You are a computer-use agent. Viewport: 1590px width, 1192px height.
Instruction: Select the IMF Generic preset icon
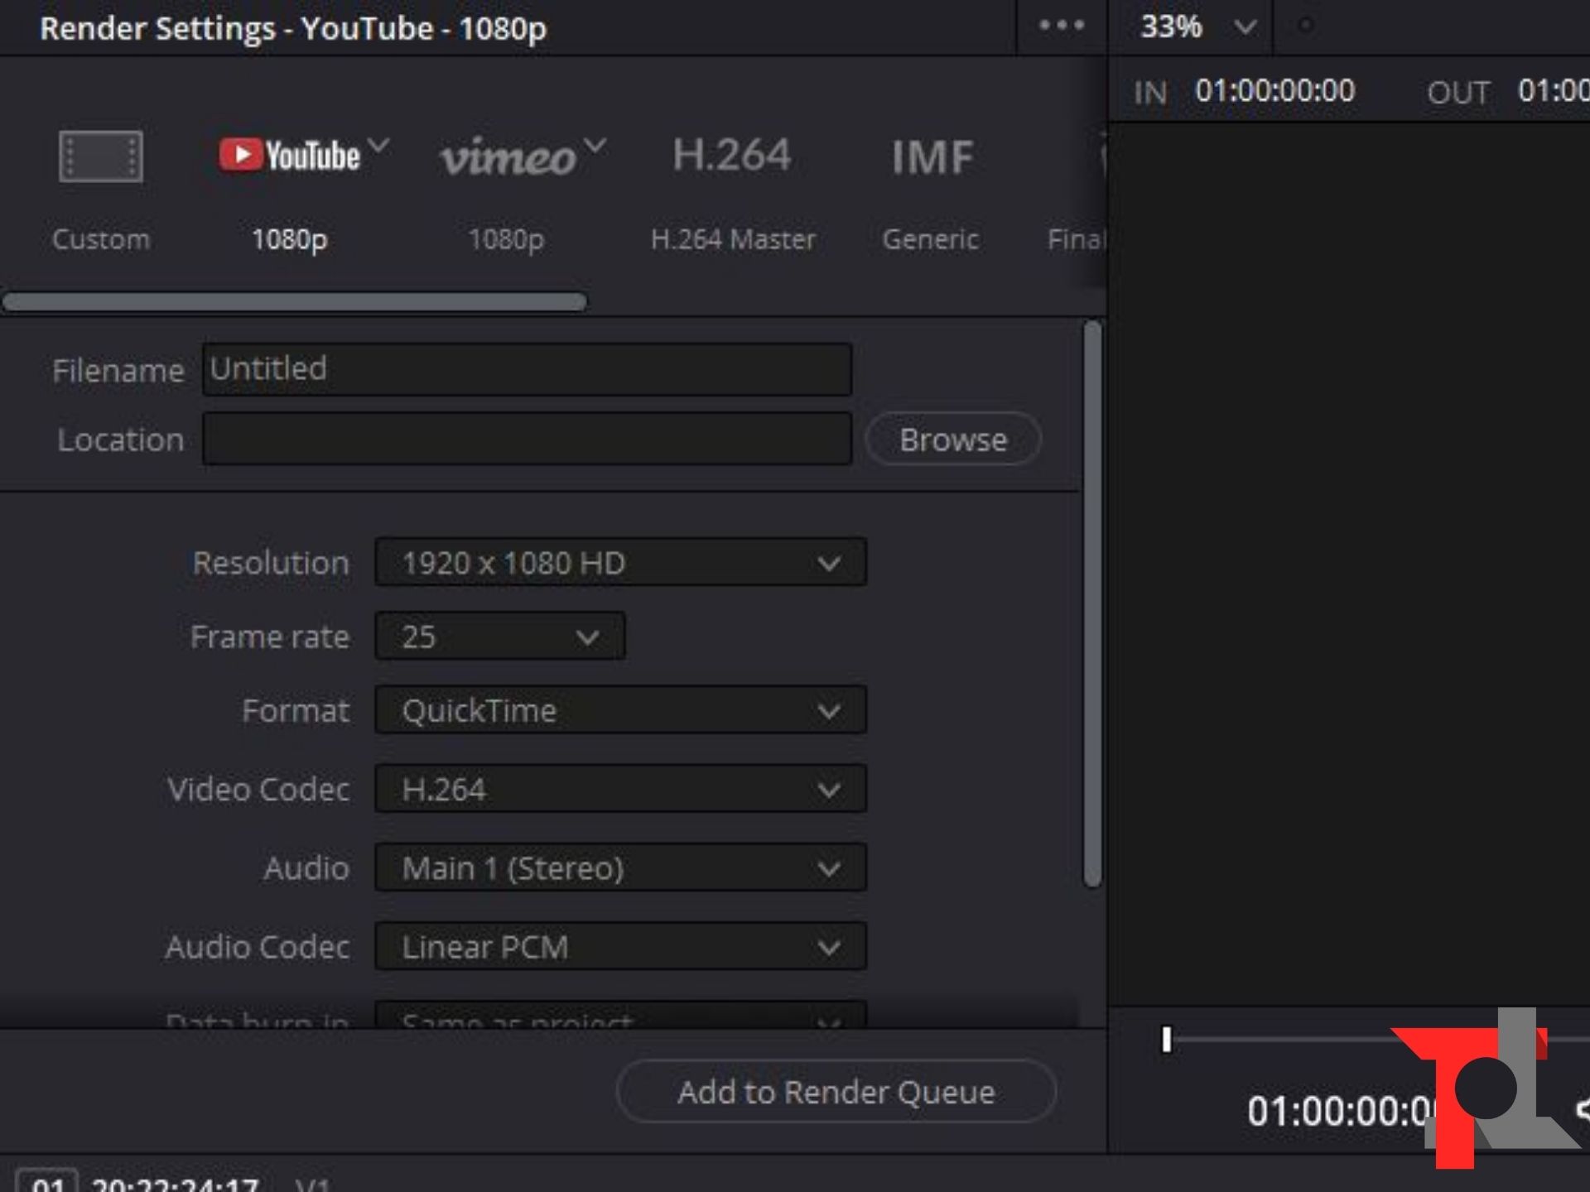[x=931, y=156]
